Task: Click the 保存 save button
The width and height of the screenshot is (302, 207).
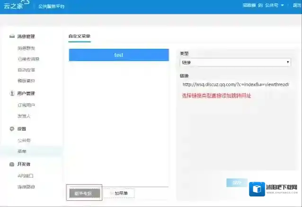Action: pos(236,182)
